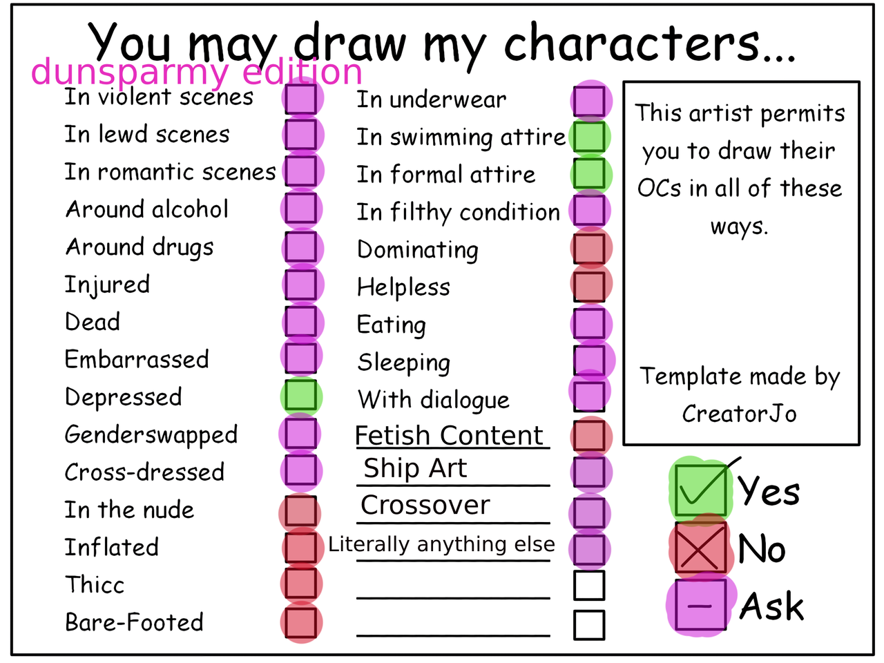Screen dimensions: 884x663
Task: Click the purple Ask dash legend icon
Action: 700,606
